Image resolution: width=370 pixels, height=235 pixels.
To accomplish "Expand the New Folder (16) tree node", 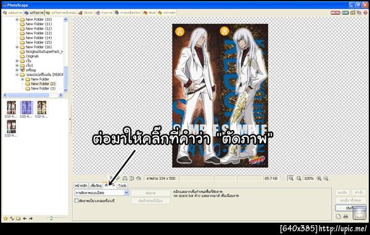I will pyautogui.click(x=17, y=47).
